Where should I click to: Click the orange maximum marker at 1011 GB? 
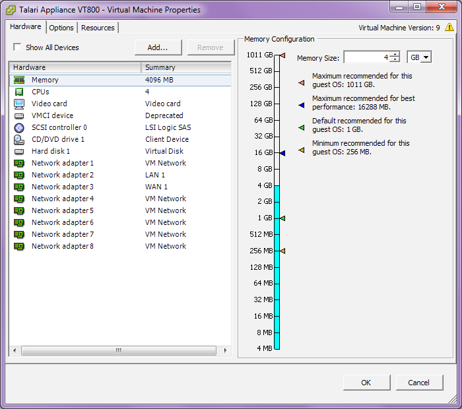pyautogui.click(x=283, y=55)
